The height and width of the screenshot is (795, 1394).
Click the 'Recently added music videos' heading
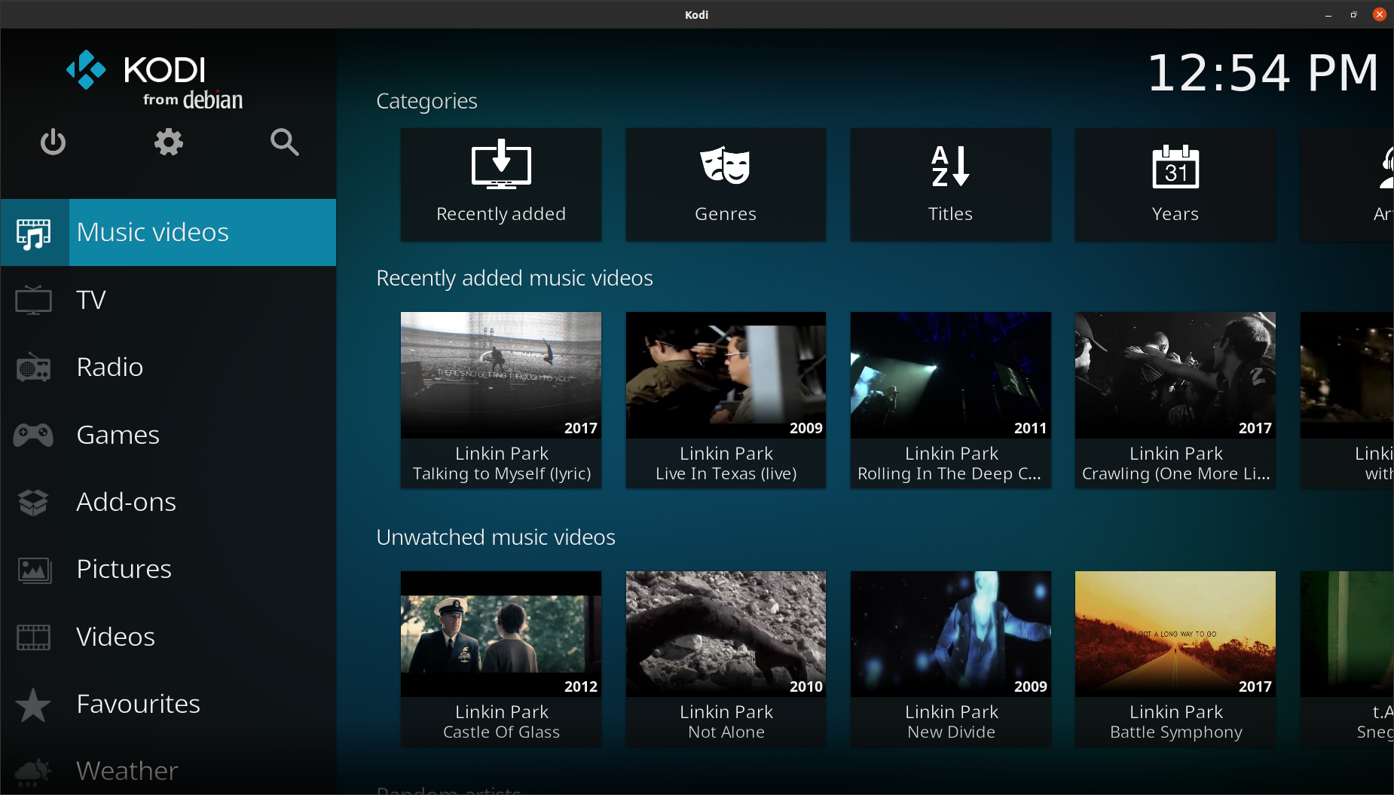pyautogui.click(x=515, y=278)
